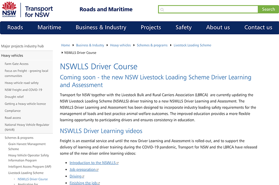Click external-link icon after Job preparation
This screenshot has height=185, width=279.
[97, 170]
